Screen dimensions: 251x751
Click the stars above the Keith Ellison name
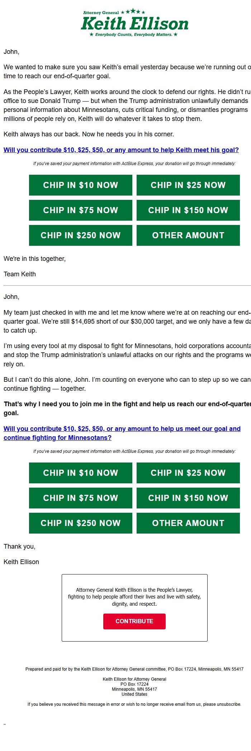click(x=133, y=12)
